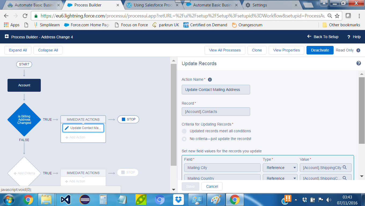Open Calculator from the taskbar
This screenshot has height=206, width=365.
point(103,200)
